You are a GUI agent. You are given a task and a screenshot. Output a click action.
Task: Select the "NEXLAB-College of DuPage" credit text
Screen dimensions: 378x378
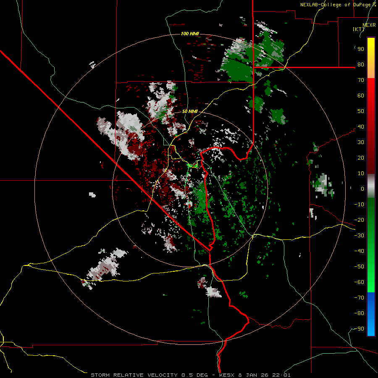pos(336,5)
